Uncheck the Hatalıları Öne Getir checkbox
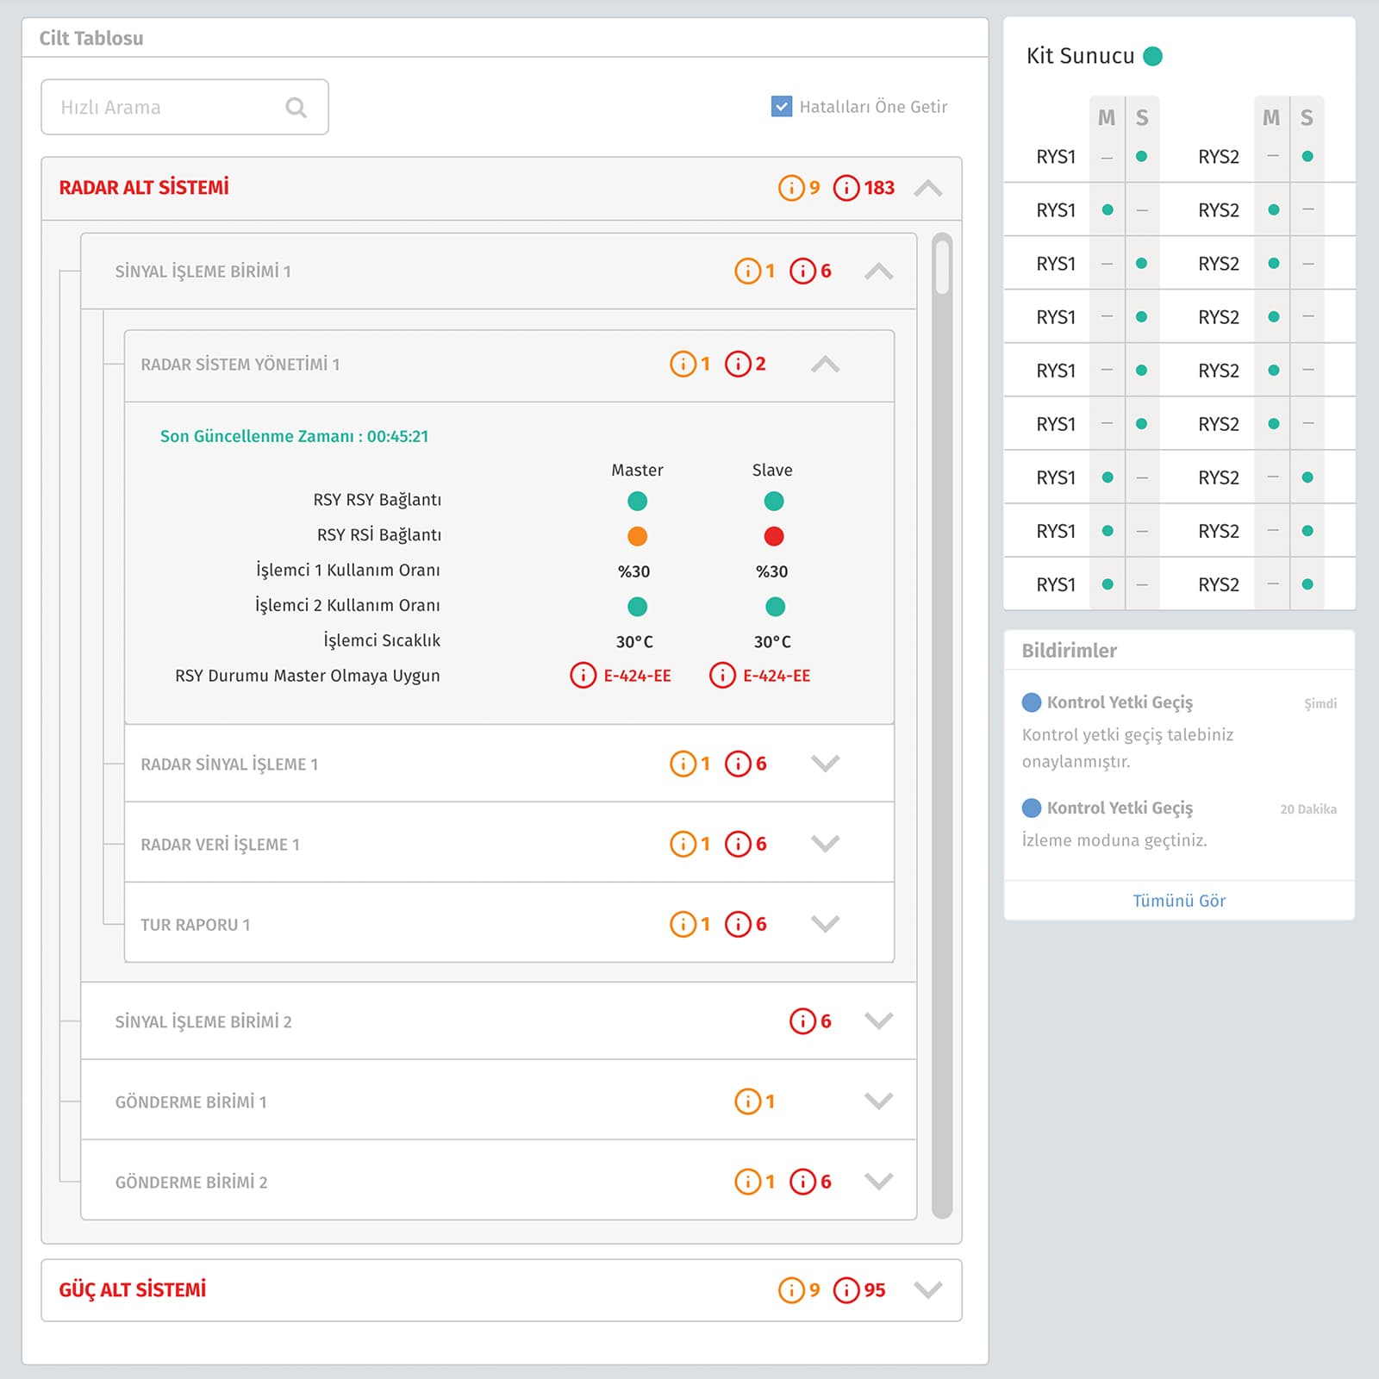Screen dimensions: 1379x1379 point(781,106)
